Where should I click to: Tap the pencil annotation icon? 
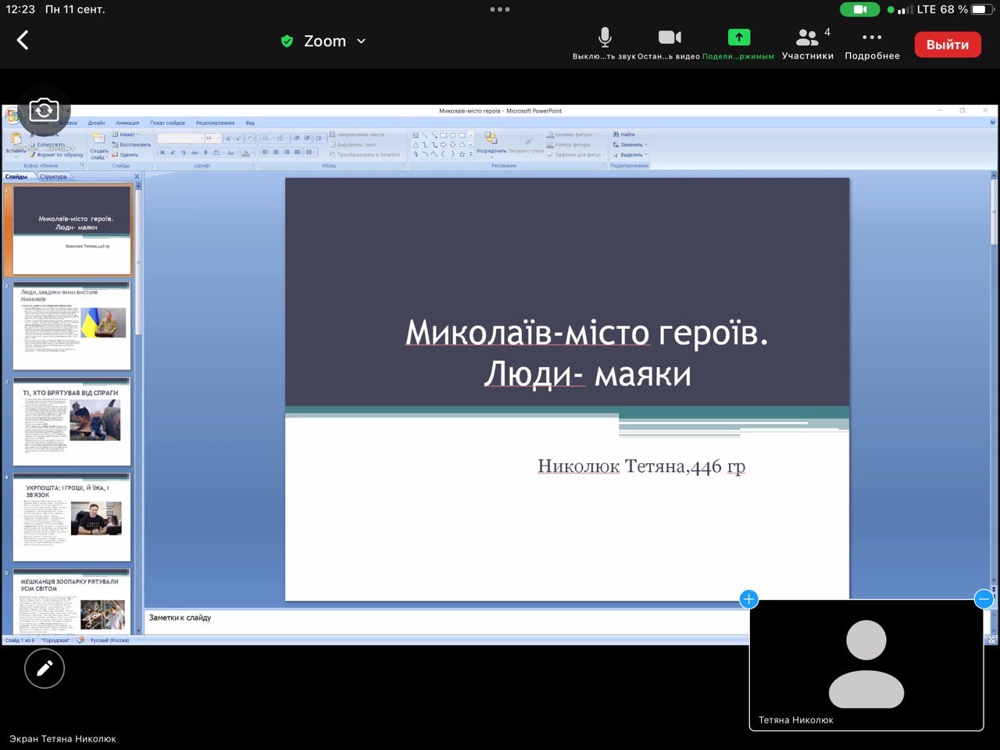[45, 668]
